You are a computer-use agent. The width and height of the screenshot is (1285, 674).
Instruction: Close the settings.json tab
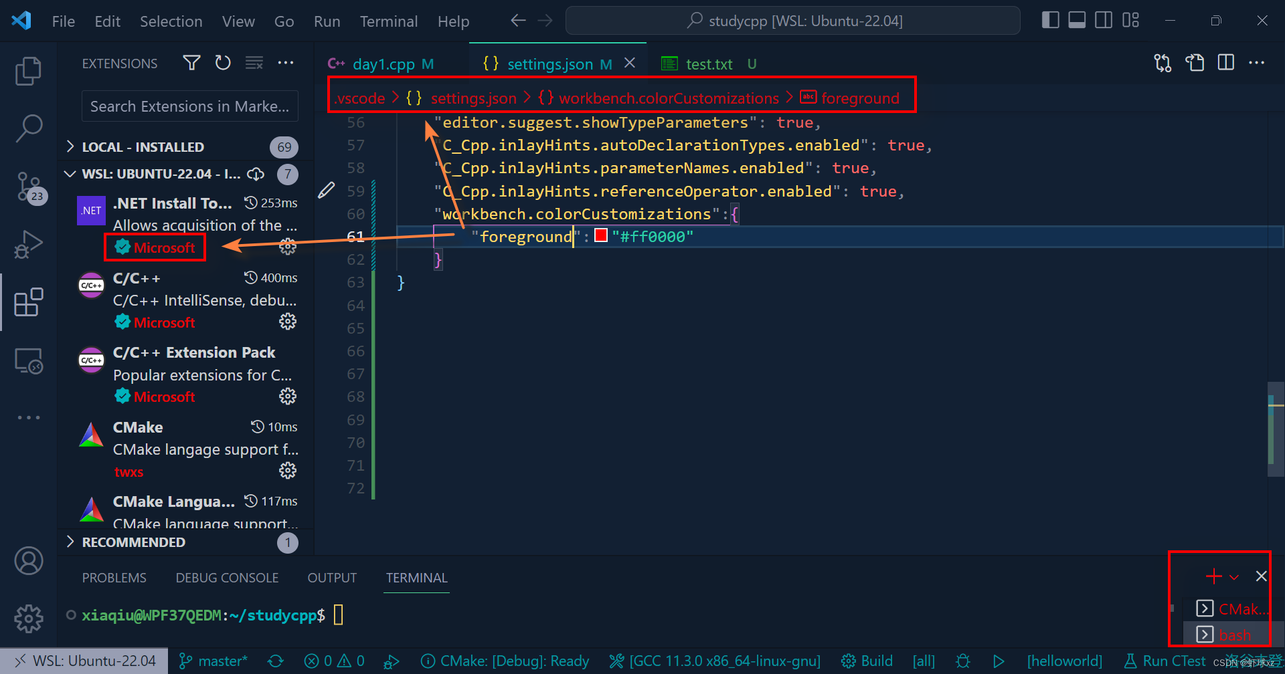coord(630,63)
